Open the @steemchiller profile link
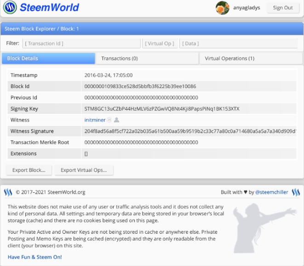The width and height of the screenshot is (304, 266). pyautogui.click(x=272, y=192)
